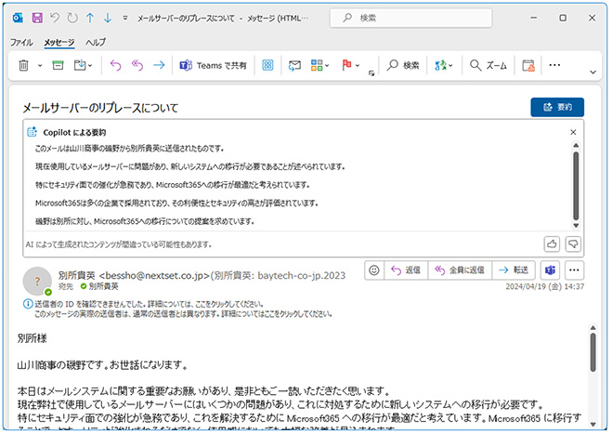Open the tags dialog launcher arrow
This screenshot has height=434, width=612.
[x=371, y=73]
